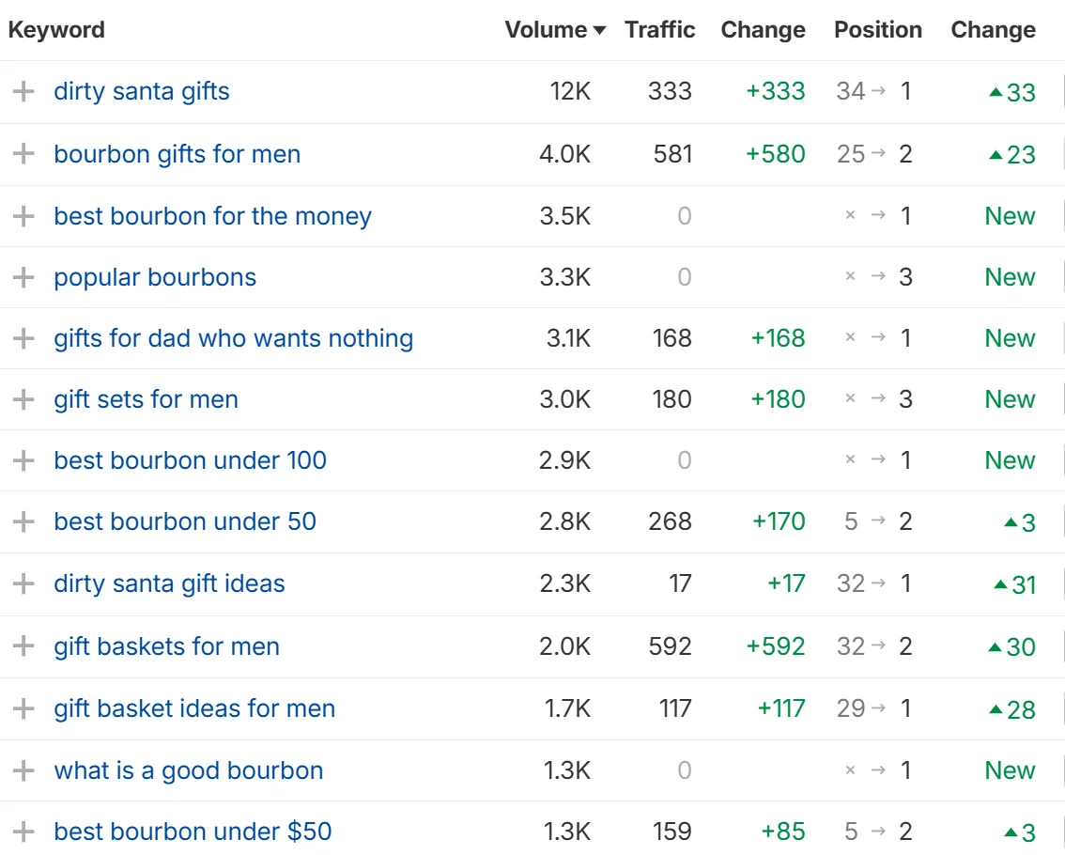1065x855 pixels.
Task: Click the traffic change +85
Action: 782,832
